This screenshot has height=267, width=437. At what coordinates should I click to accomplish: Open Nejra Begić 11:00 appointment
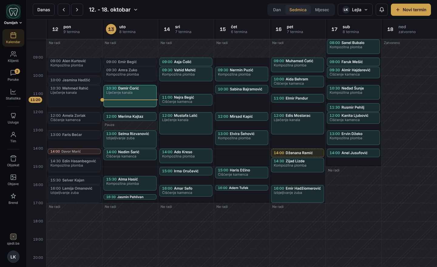[186, 100]
